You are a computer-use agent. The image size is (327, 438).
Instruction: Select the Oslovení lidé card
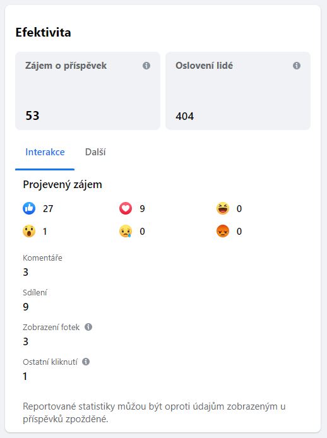pyautogui.click(x=238, y=91)
